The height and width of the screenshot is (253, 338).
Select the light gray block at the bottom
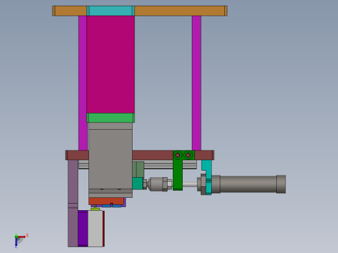pos(96,228)
